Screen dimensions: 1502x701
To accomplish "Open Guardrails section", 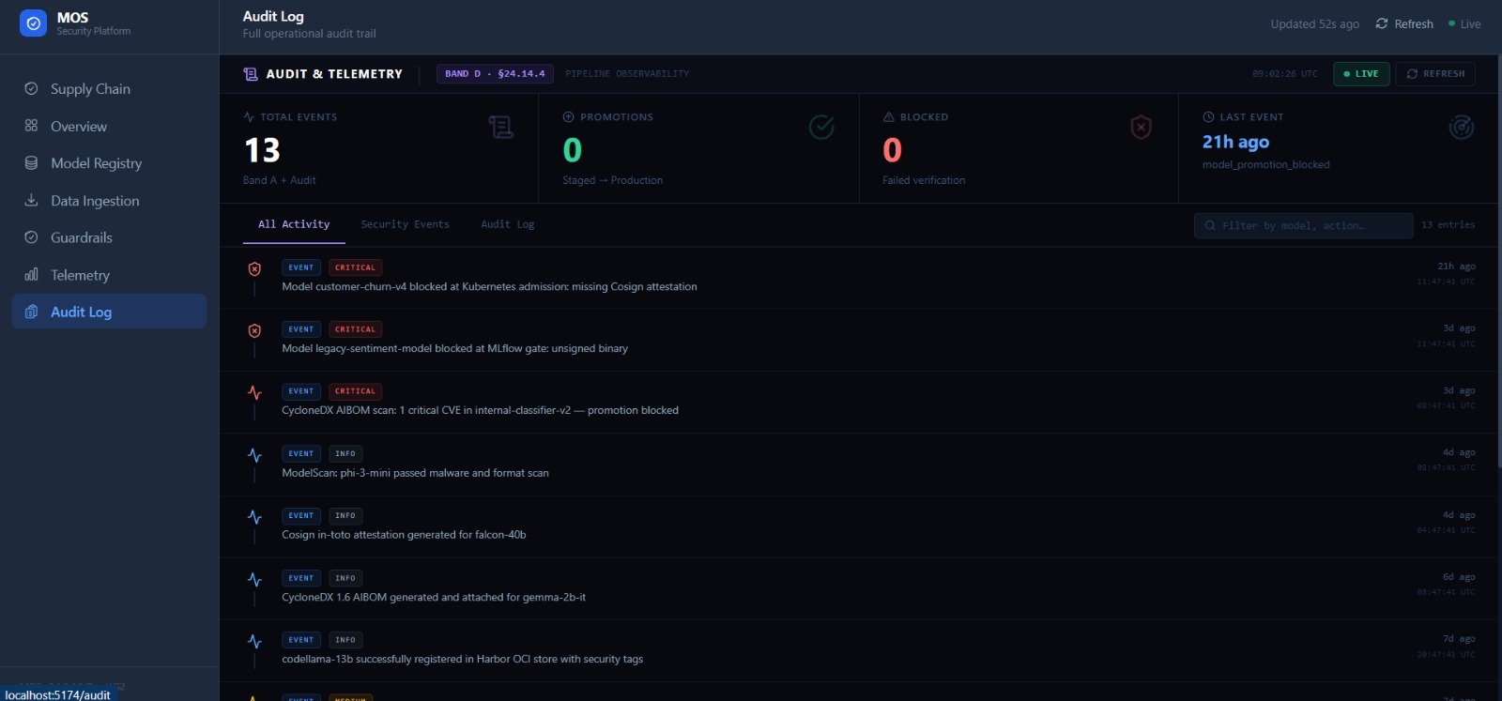I will coord(109,237).
